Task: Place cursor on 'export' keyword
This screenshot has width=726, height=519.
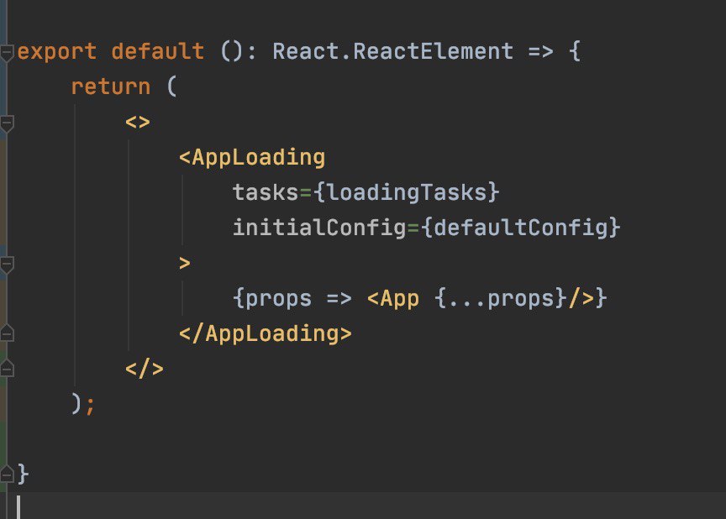Action: coord(57,52)
